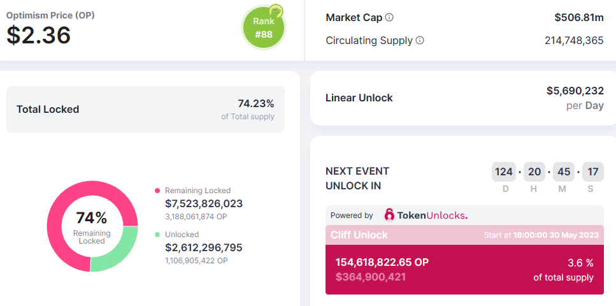
Task: Click the Linear Unlock card label
Action: 359,98
